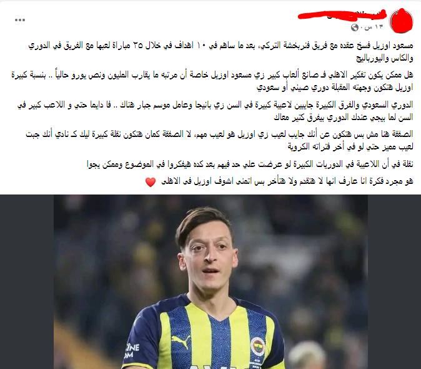Click the paragraph beginning الصفقة هنا مش بس
The width and height of the screenshot is (421, 369).
(x=219, y=140)
